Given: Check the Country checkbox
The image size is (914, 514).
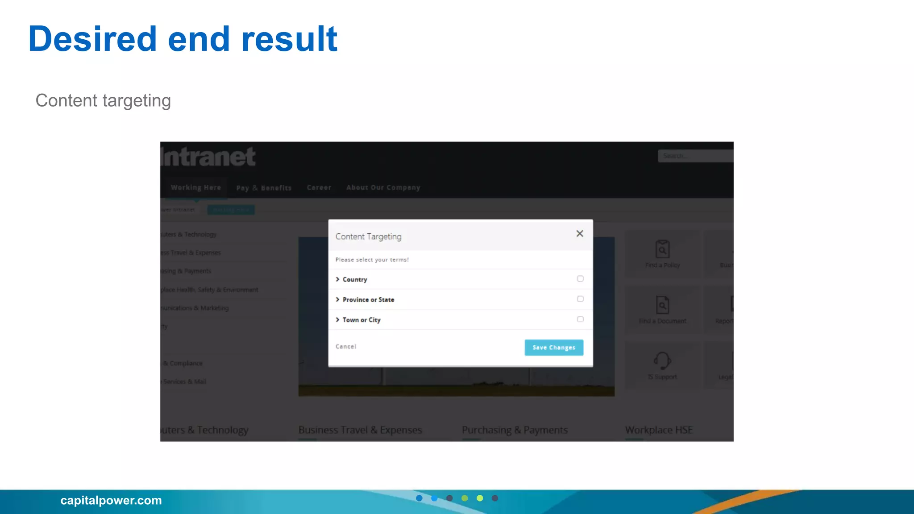Looking at the screenshot, I should coord(580,279).
